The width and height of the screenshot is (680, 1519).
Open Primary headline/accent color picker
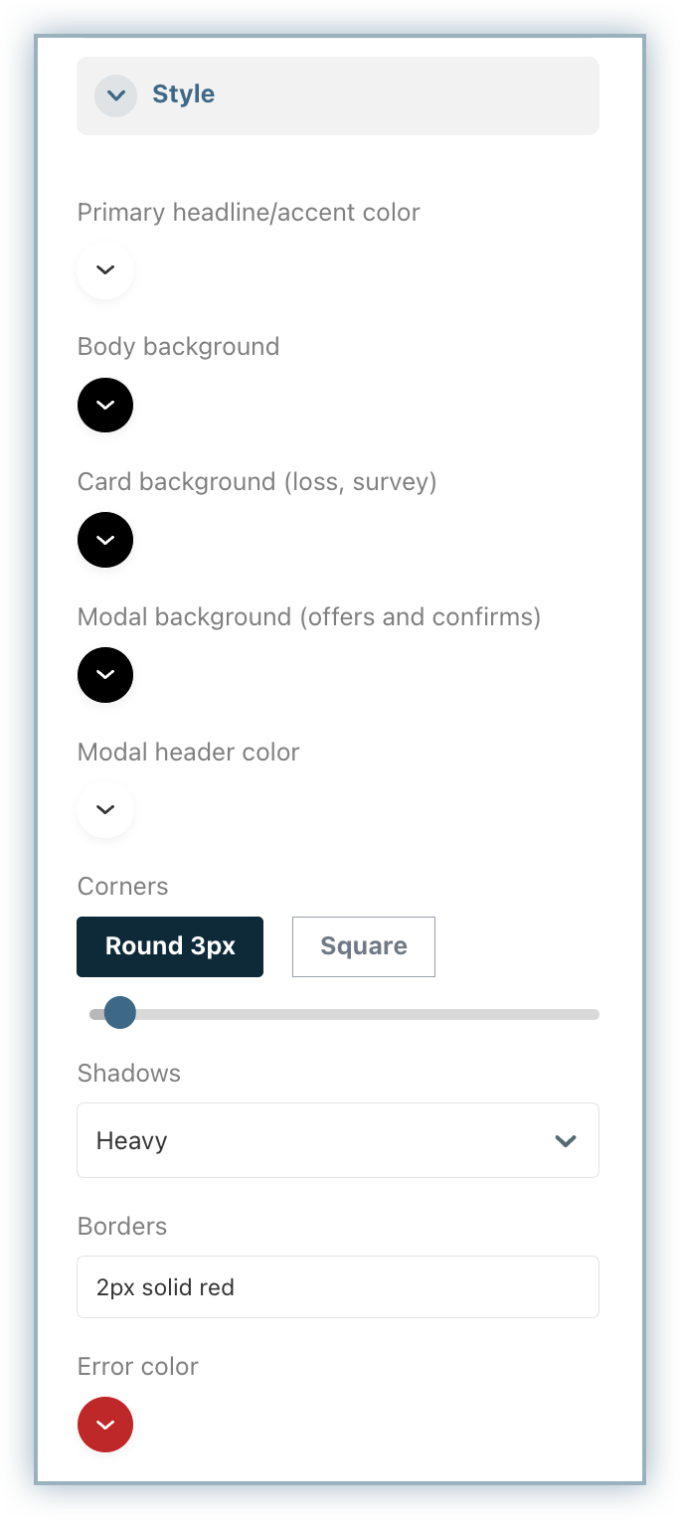coord(105,270)
